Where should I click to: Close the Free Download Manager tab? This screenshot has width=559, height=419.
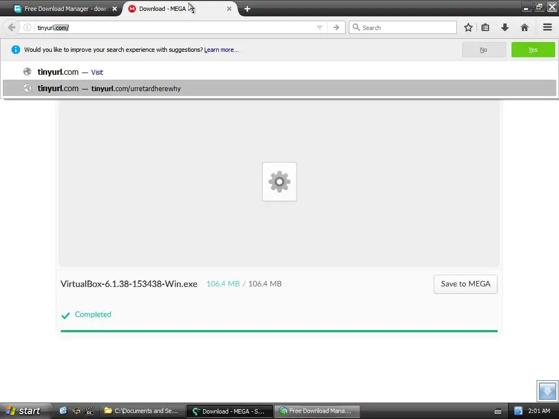(115, 9)
